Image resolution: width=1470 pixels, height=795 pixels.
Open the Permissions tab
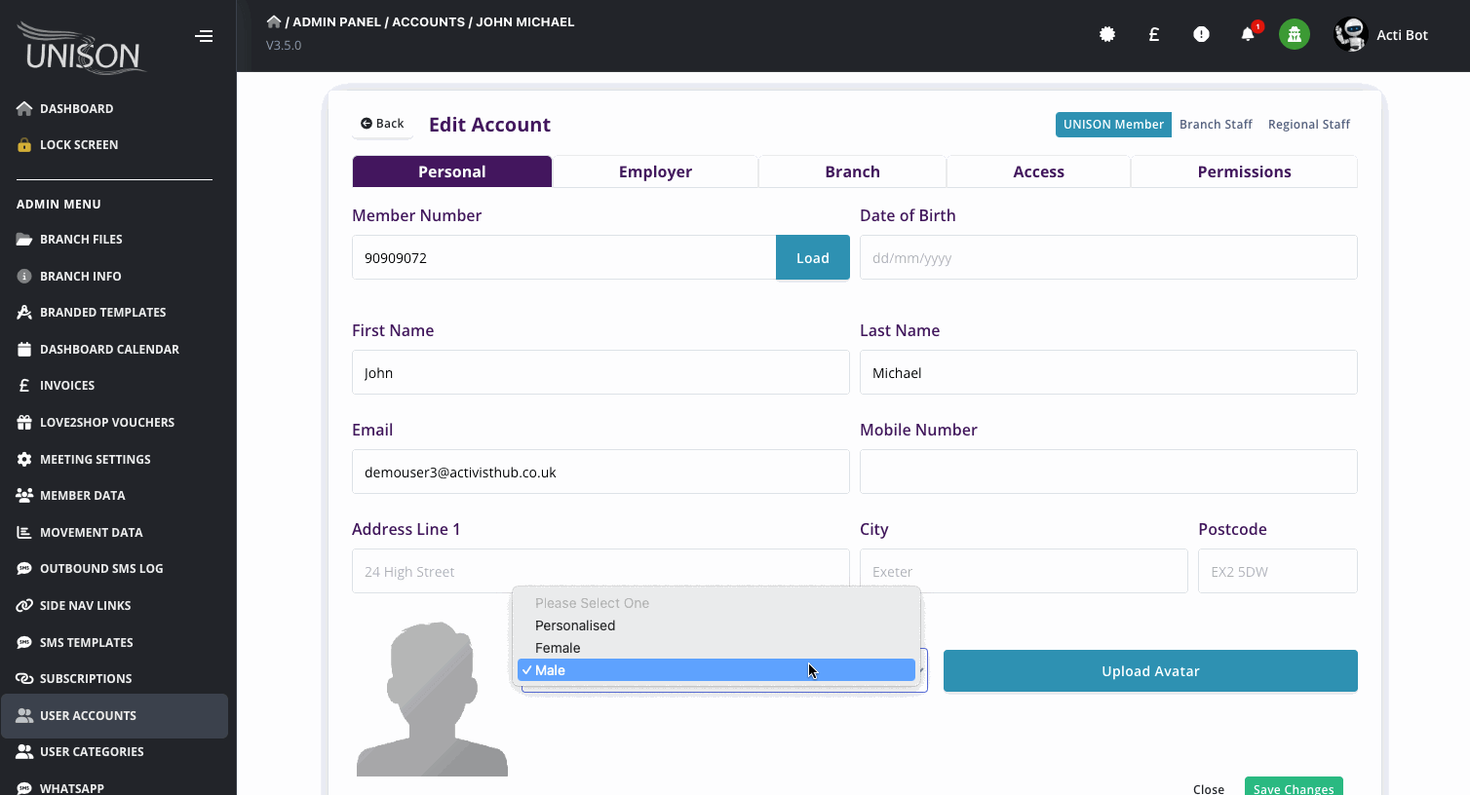1244,171
